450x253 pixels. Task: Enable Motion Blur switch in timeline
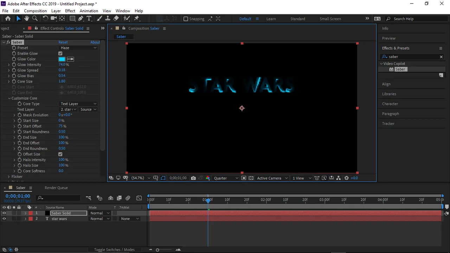click(128, 198)
